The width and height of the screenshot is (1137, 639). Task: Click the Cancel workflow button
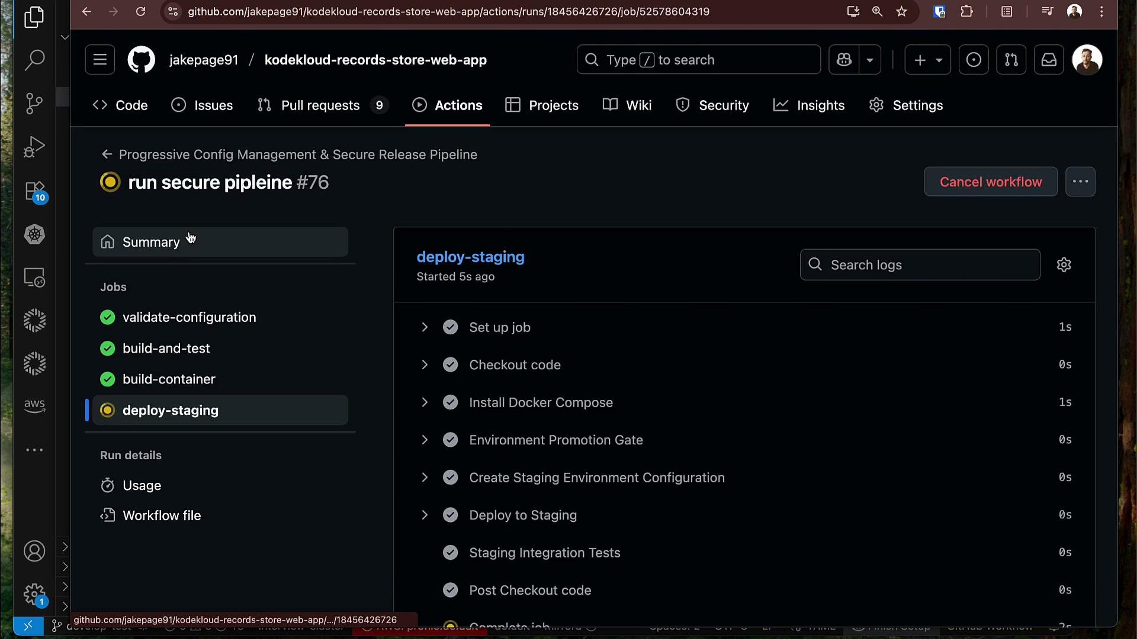[x=991, y=182]
